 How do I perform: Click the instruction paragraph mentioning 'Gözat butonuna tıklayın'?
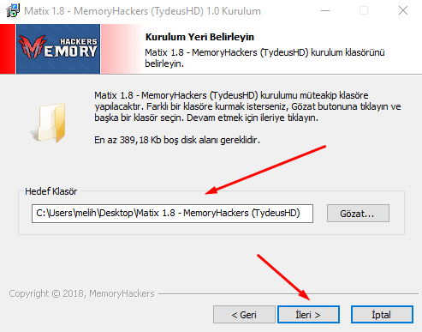click(247, 106)
